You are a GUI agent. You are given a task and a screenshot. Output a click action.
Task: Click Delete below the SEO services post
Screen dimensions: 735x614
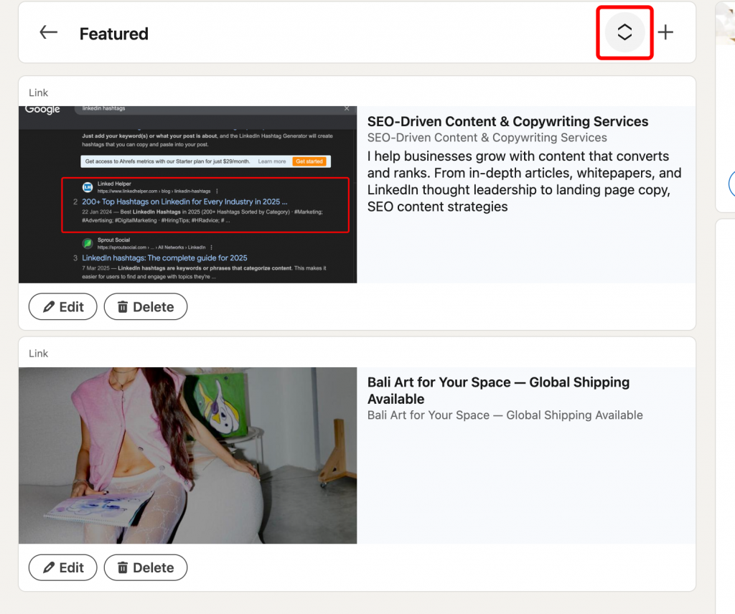tap(146, 306)
